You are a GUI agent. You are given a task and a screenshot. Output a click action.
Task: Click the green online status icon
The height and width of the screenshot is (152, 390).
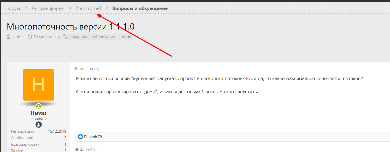[x=39, y=106]
